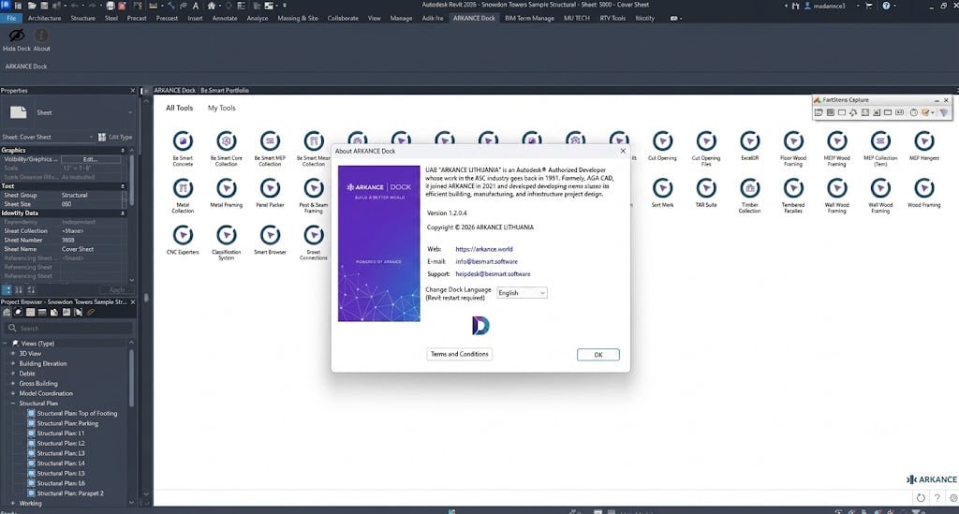The image size is (959, 514).
Task: Click the helpdesk@besmart.software support link
Action: point(493,274)
